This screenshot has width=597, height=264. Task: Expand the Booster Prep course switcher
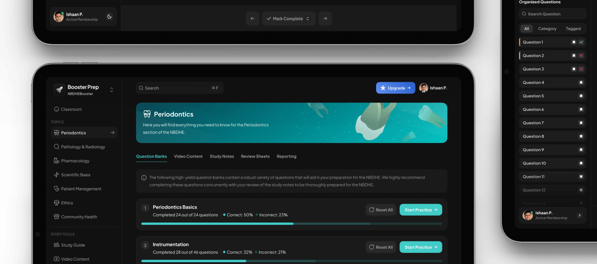point(112,90)
